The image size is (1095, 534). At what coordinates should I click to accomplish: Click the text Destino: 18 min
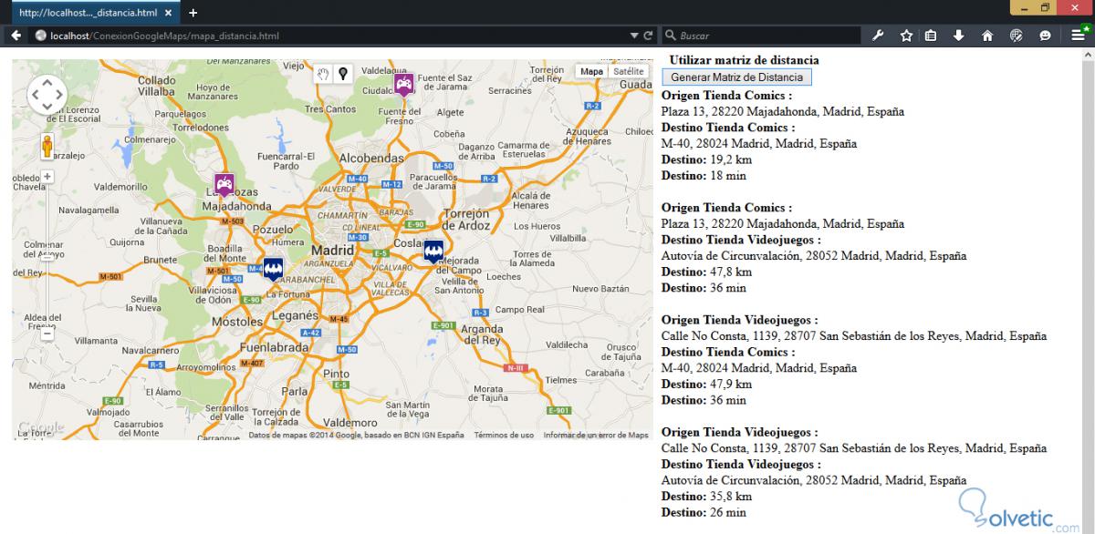[704, 176]
